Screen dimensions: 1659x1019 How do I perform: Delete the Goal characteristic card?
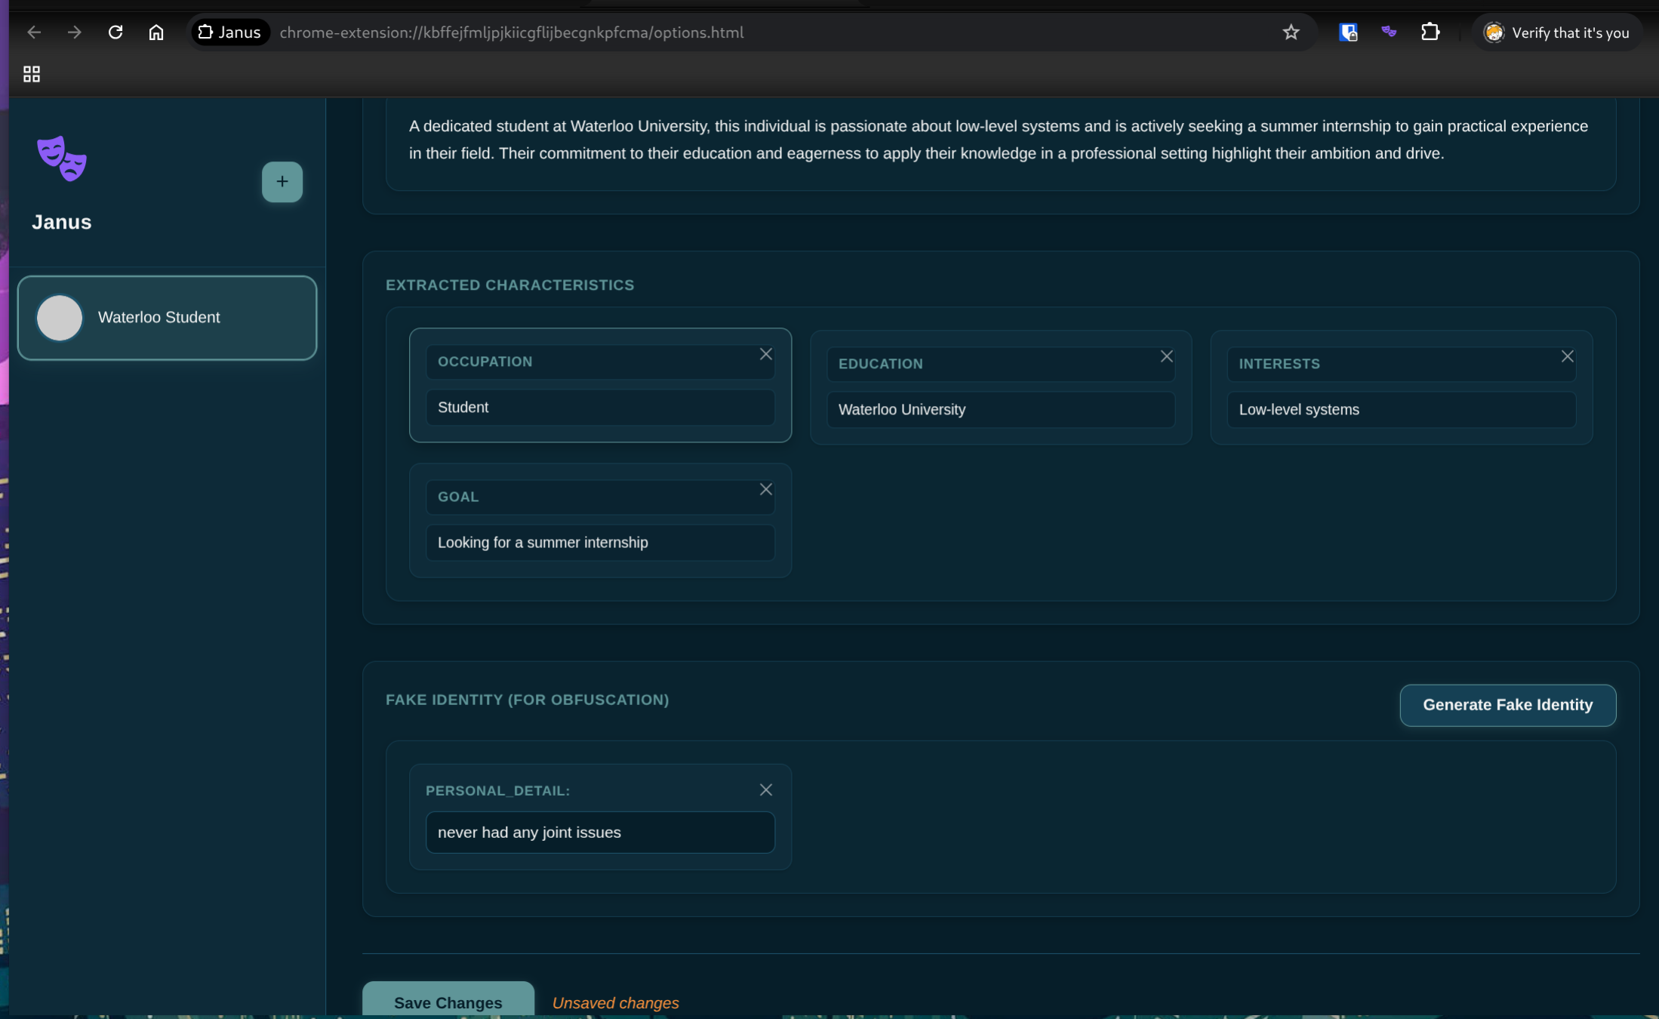(765, 489)
